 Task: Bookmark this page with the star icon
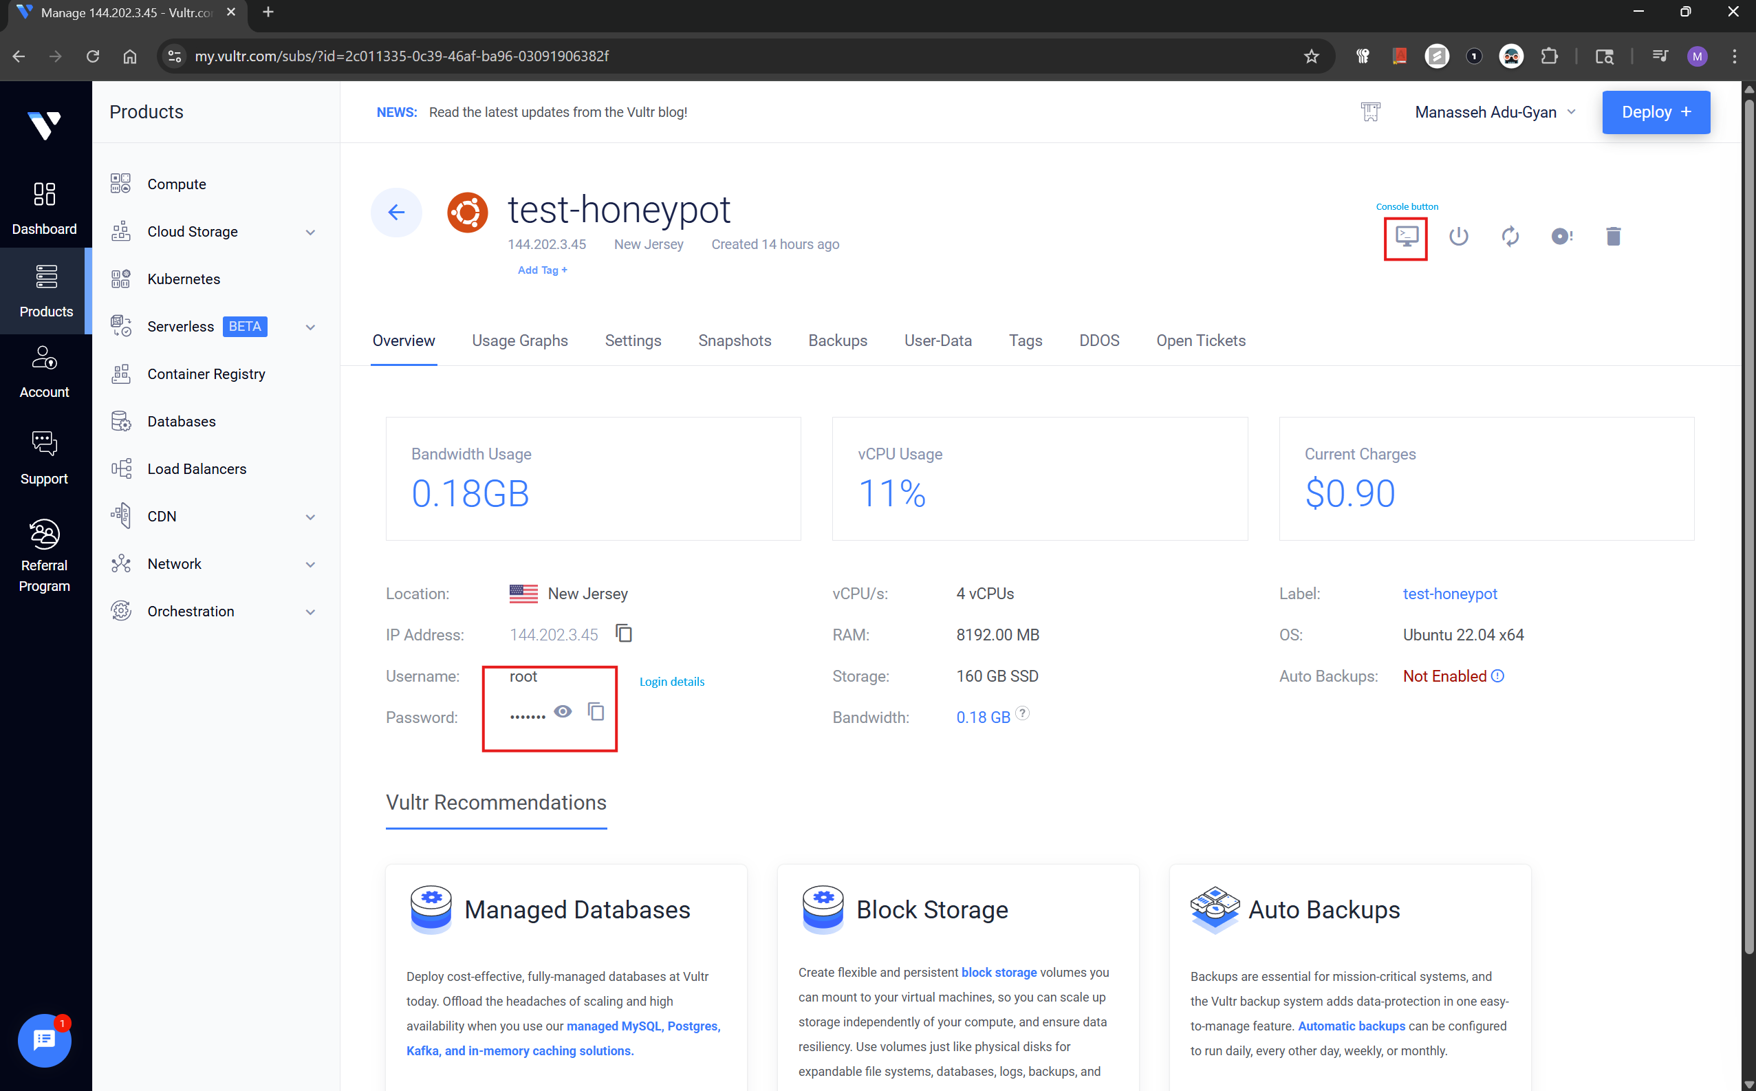point(1312,56)
